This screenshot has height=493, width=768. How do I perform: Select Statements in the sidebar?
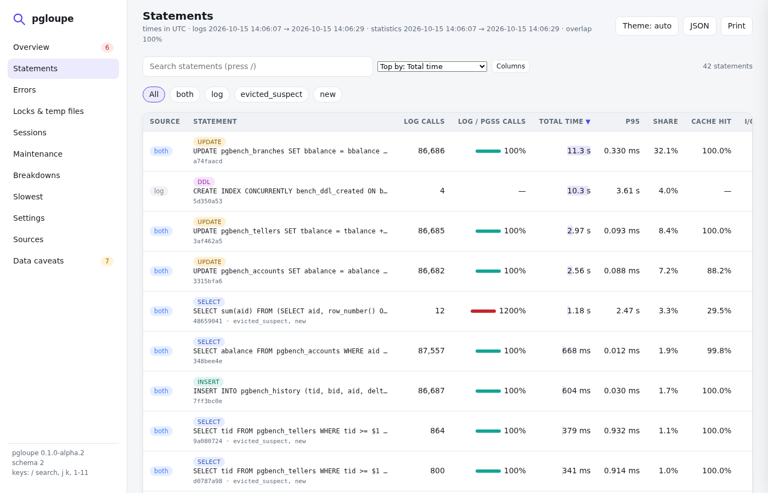(x=63, y=68)
